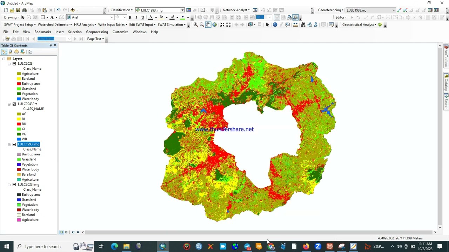Toggle visibility of LULC2043Pre layer
This screenshot has width=449, height=252.
pyautogui.click(x=14, y=104)
